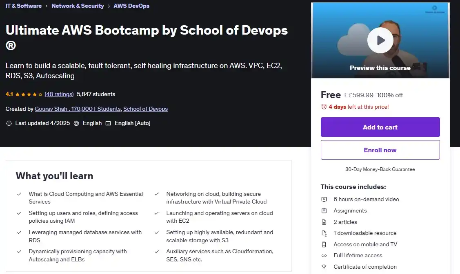Click the Last updated 4/2025 text

tap(42, 123)
